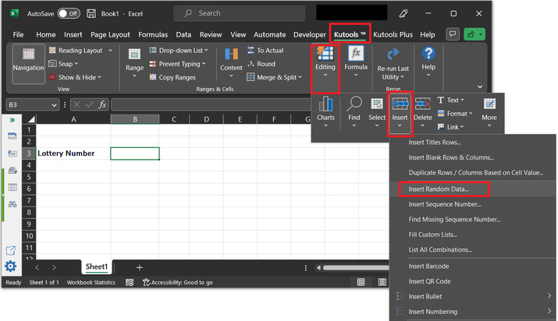Open the Kutools Help menu
Screen dimensions: 558x321
pos(428,62)
